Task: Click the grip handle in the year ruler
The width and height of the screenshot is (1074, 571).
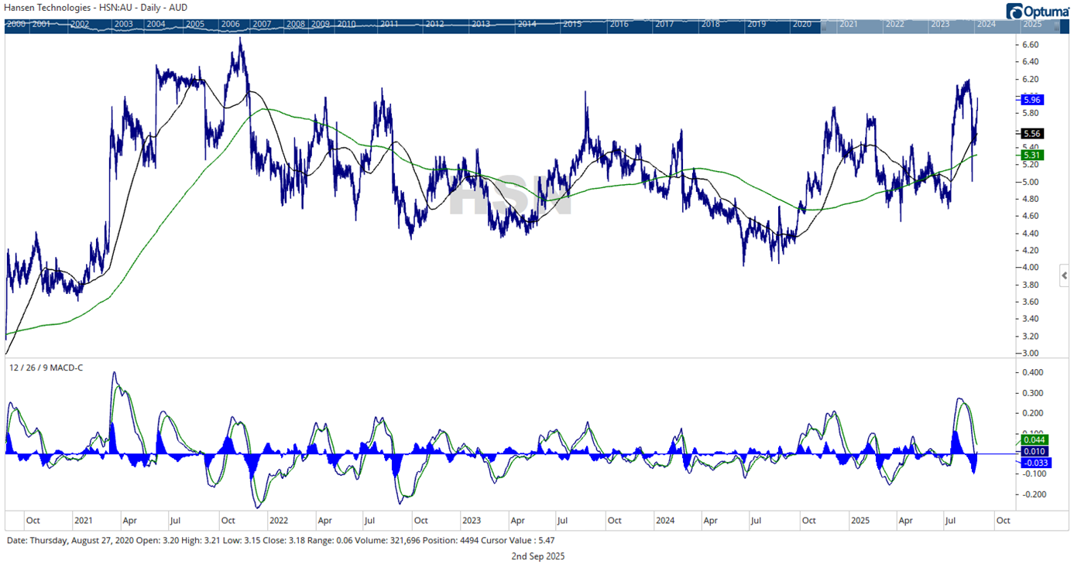Action: 824,26
